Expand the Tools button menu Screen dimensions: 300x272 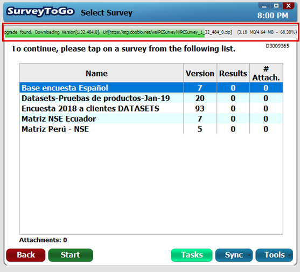pyautogui.click(x=274, y=255)
